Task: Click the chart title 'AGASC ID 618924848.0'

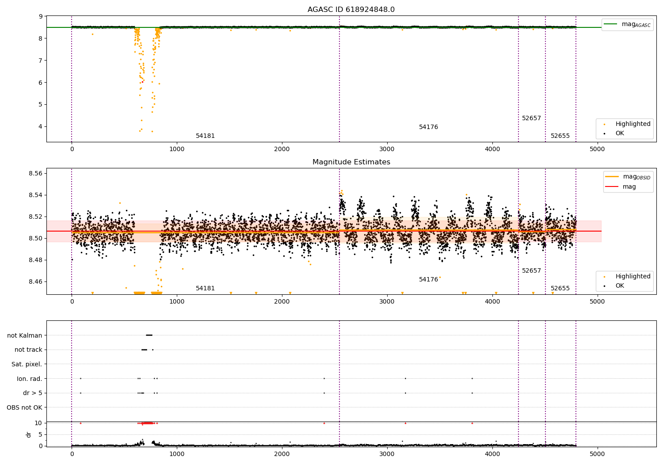Action: pyautogui.click(x=351, y=10)
